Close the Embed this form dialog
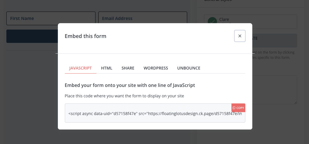 (x=240, y=36)
